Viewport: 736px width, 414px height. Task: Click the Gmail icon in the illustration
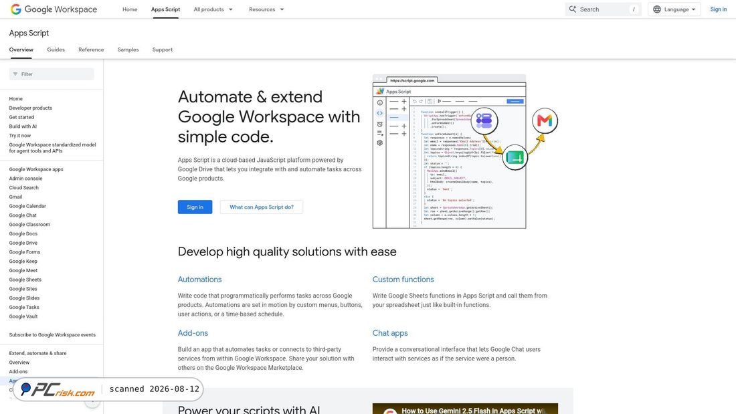coord(545,120)
